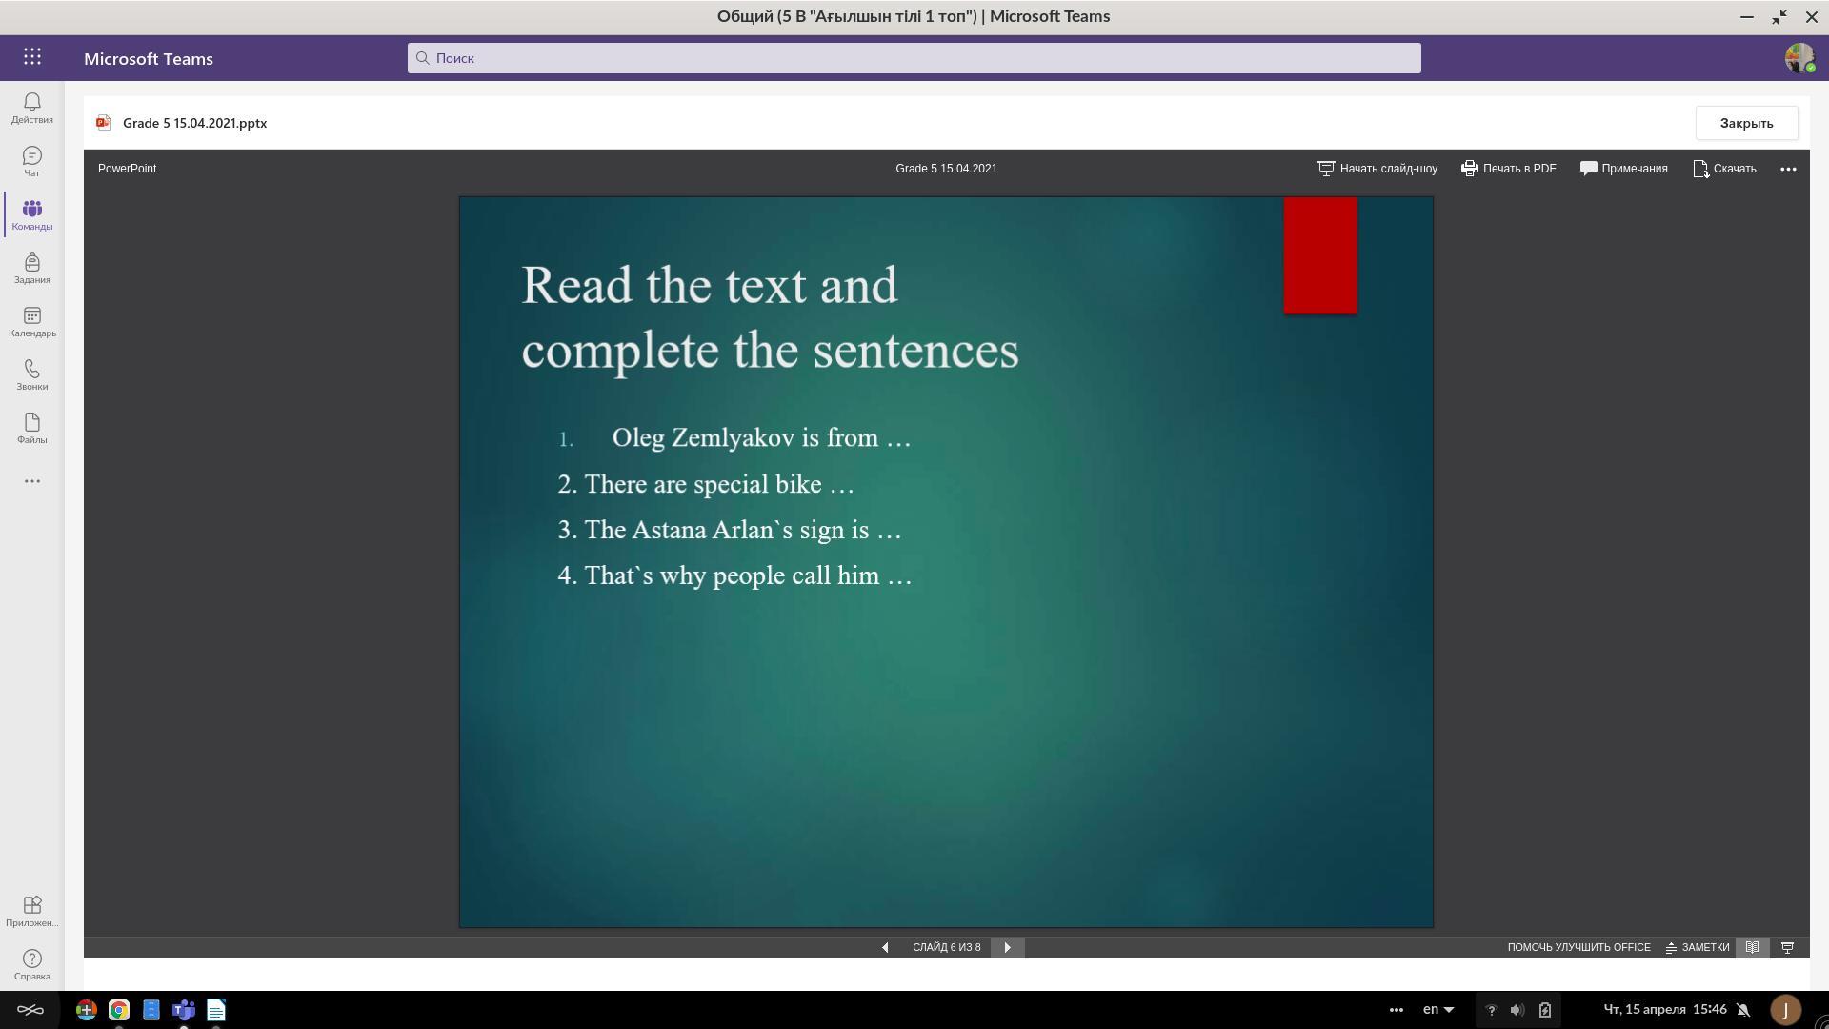Toggle slideshow view icon in status bar

point(1787,947)
